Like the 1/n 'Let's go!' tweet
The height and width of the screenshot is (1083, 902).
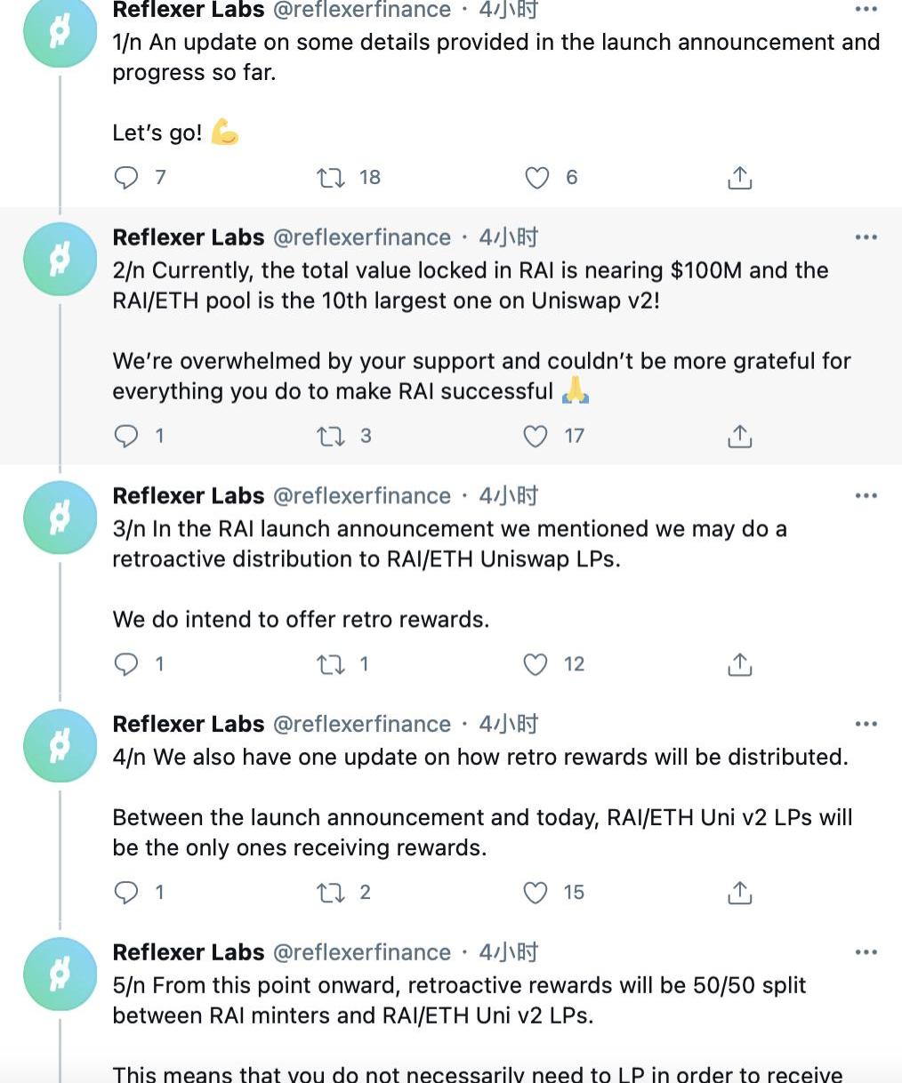[x=537, y=178]
